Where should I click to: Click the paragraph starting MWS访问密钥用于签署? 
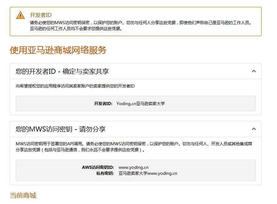coord(134,144)
